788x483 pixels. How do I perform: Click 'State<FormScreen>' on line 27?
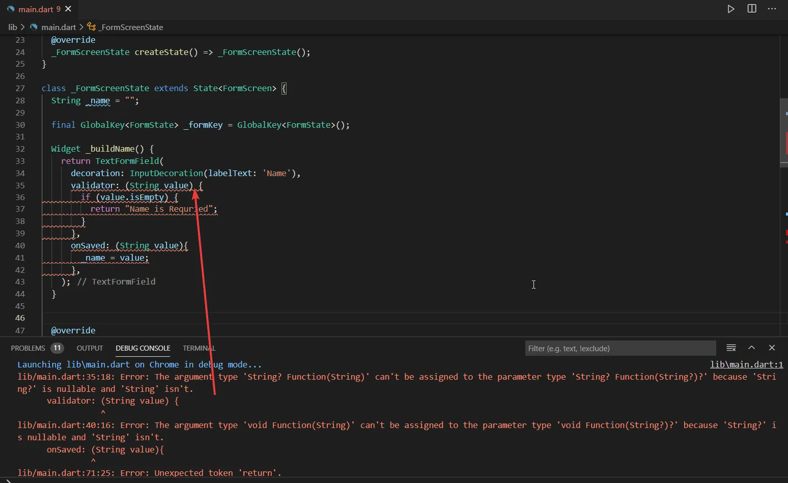pyautogui.click(x=235, y=88)
